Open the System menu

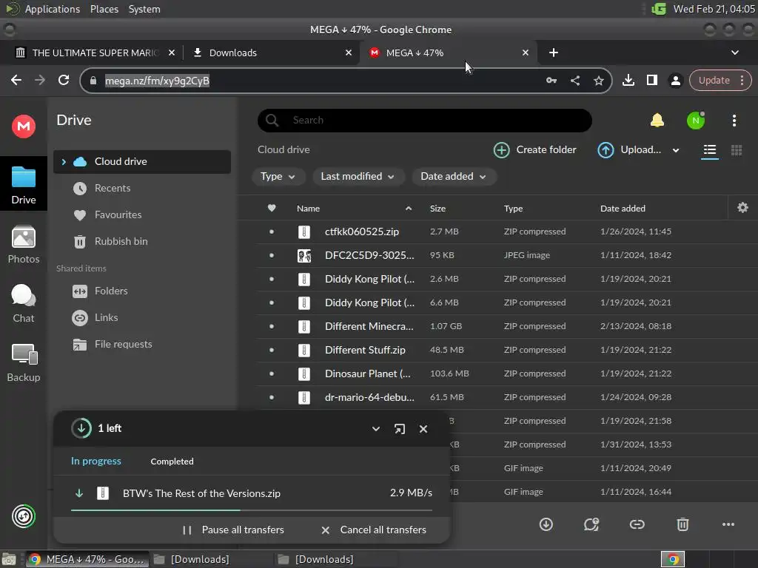point(144,9)
